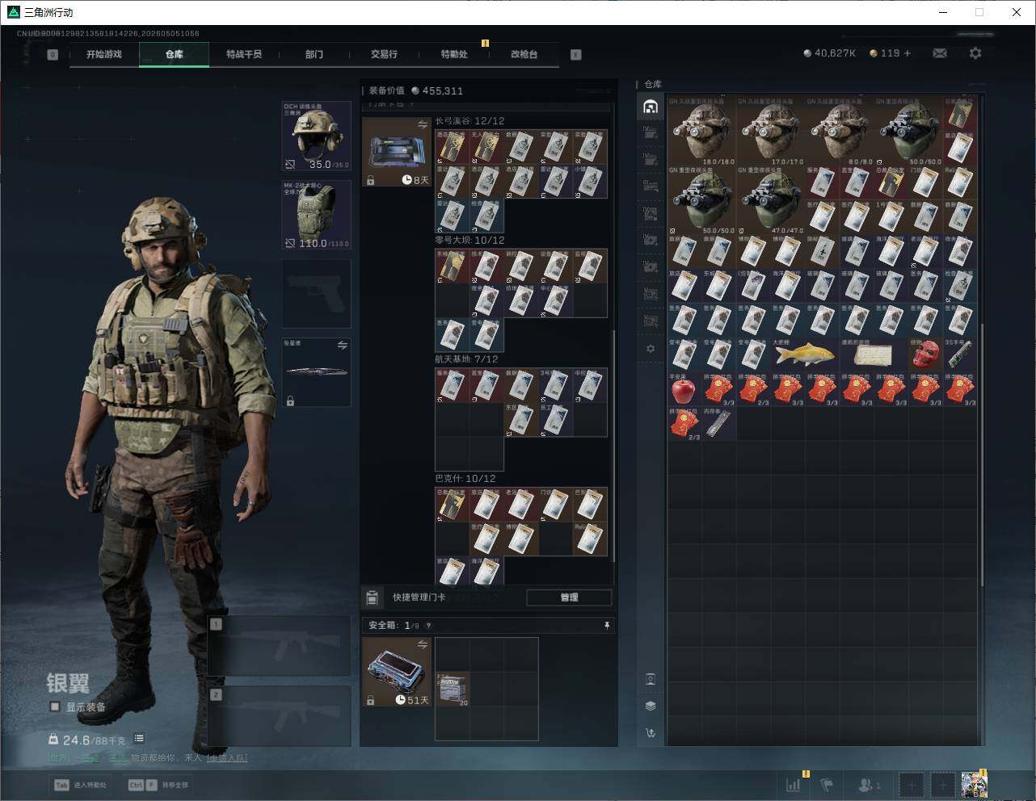Select the equipped MK-2 armor vest slot
Viewport: 1036px width, 801px height.
point(316,215)
